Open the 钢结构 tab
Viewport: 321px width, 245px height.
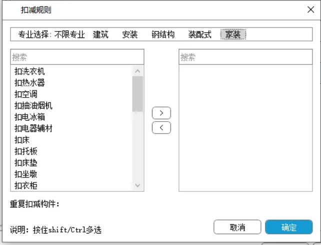click(x=163, y=34)
